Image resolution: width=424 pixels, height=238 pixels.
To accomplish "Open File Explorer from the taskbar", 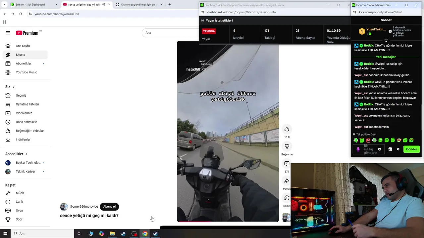I will click(112, 234).
